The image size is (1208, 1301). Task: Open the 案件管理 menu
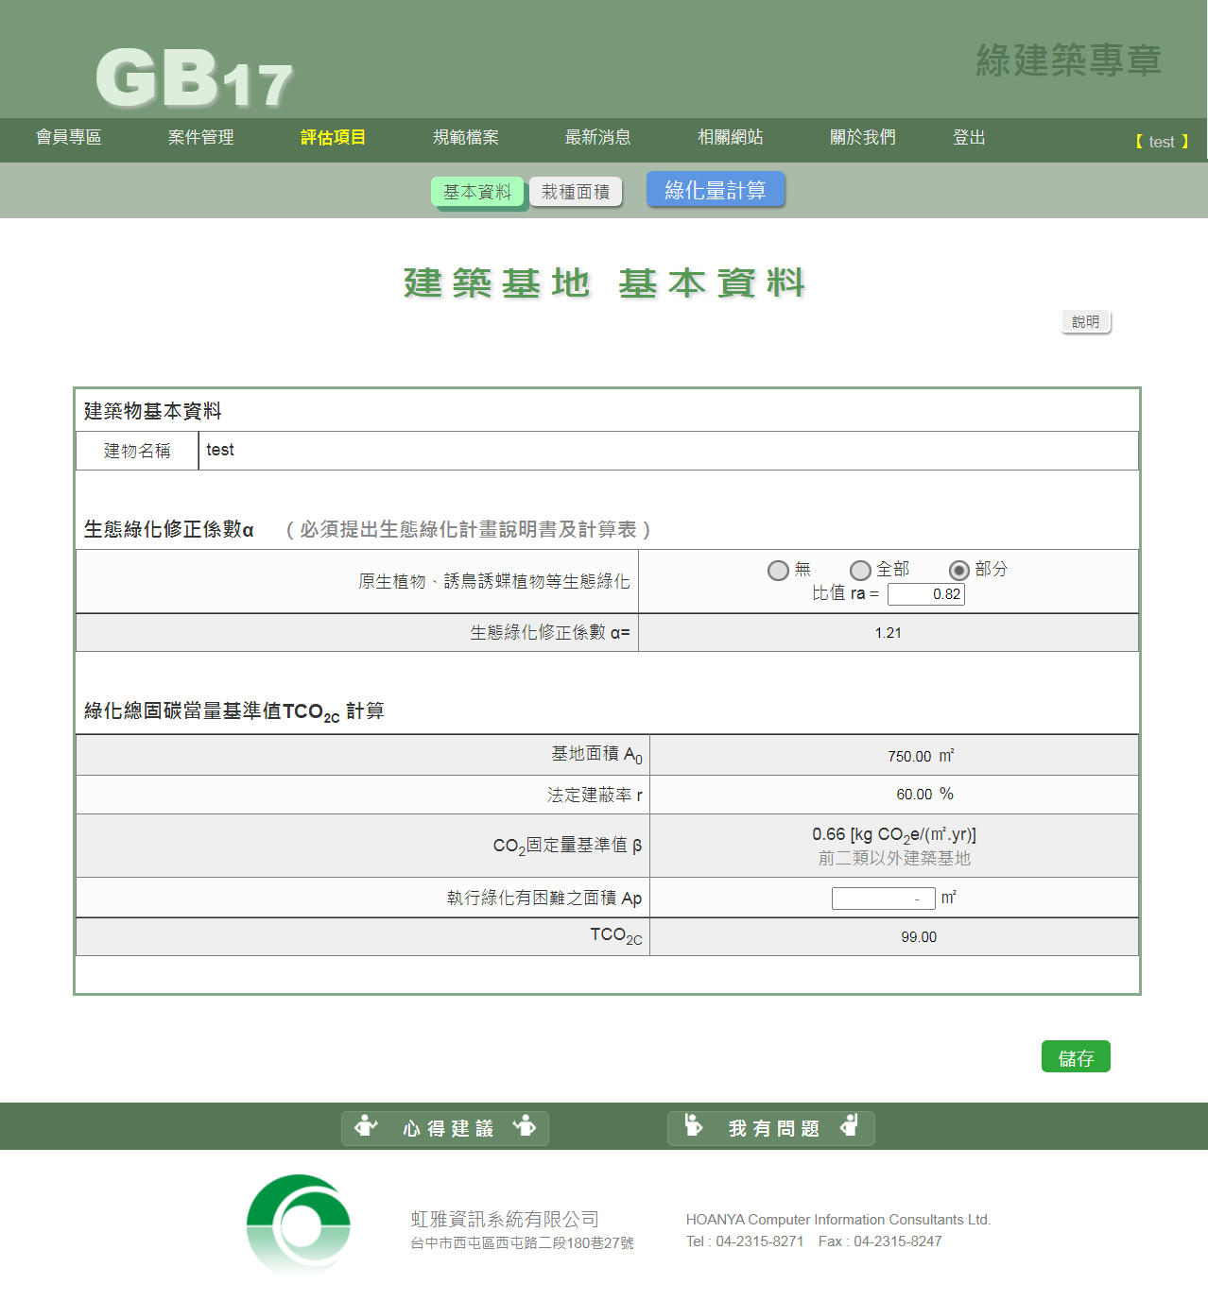[201, 138]
